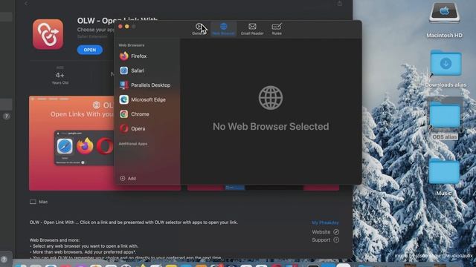The width and height of the screenshot is (476, 267).
Task: Select the Safari browser icon in sidebar
Action: click(124, 70)
